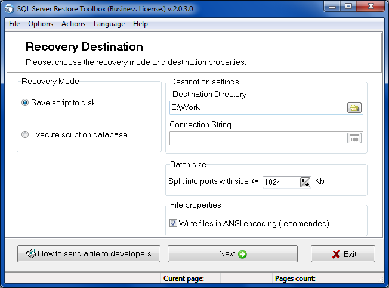This screenshot has height=288, width=389.
Task: Click the SQL app icon in title bar
Action: pyautogui.click(x=9, y=8)
